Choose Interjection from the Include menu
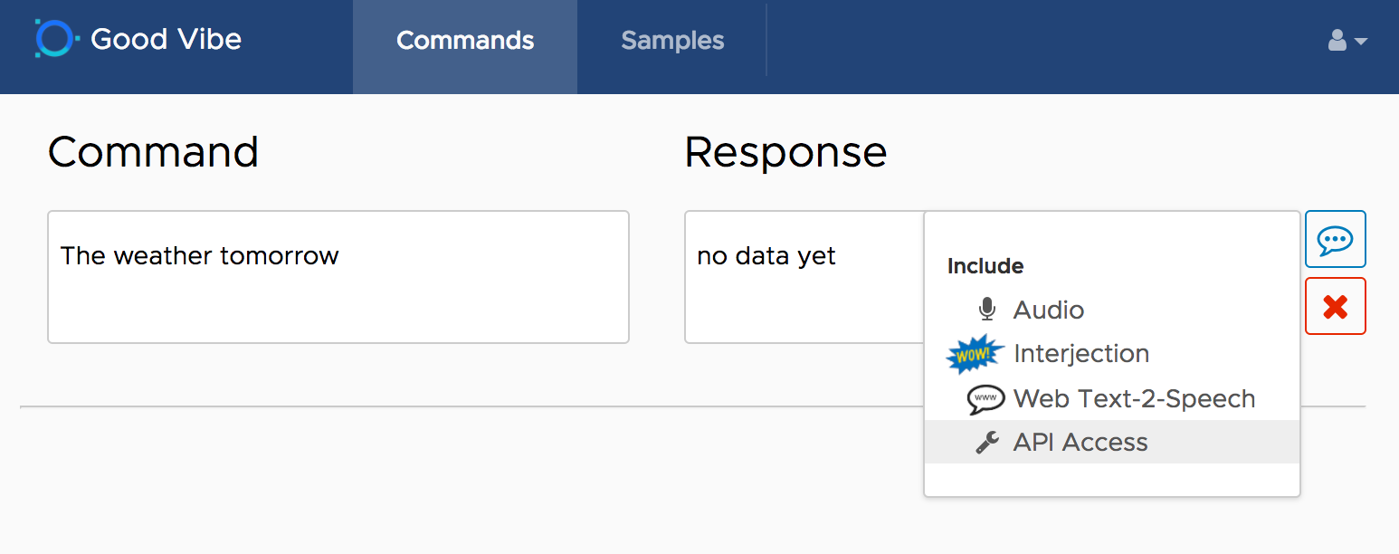This screenshot has height=554, width=1399. point(1081,354)
